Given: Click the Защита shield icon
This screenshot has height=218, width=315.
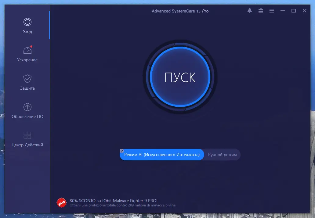Looking at the screenshot, I should pyautogui.click(x=27, y=79).
